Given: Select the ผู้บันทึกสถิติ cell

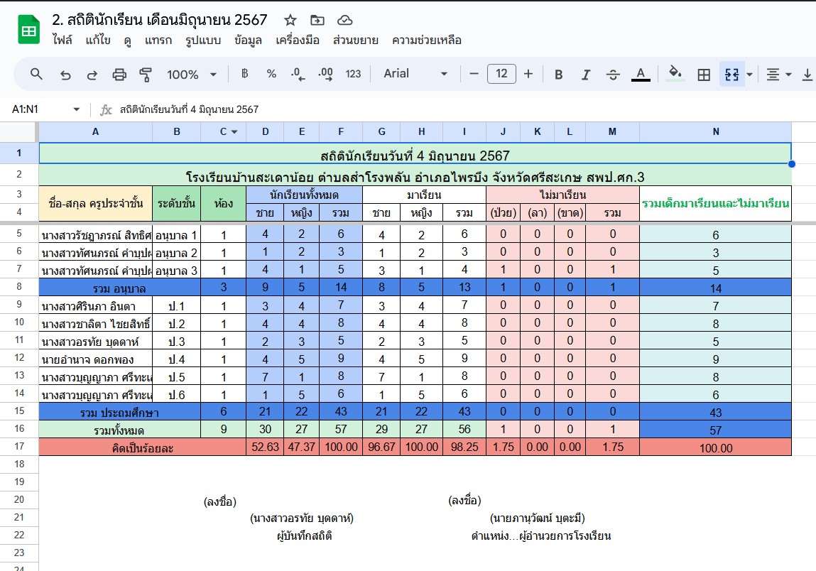Looking at the screenshot, I should (x=305, y=535).
